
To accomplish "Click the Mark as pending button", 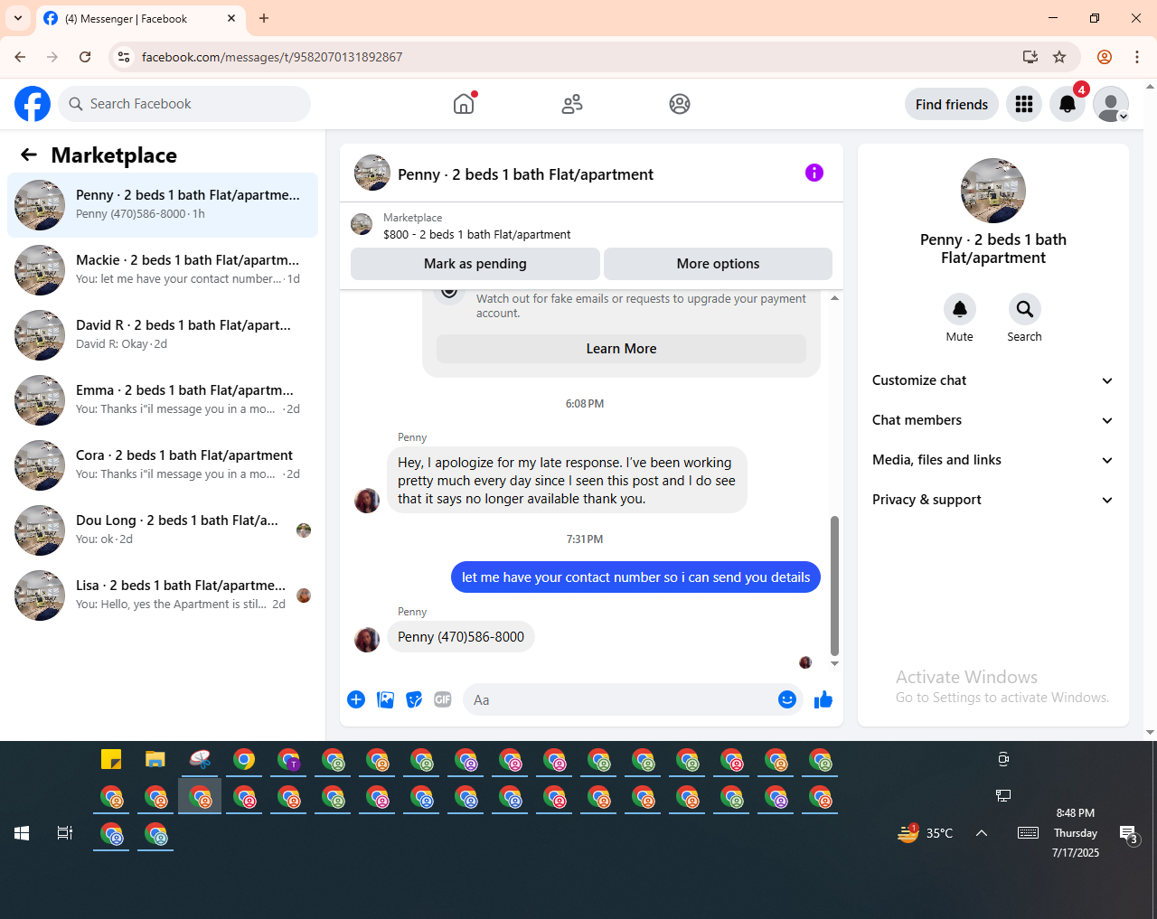I will [x=475, y=264].
